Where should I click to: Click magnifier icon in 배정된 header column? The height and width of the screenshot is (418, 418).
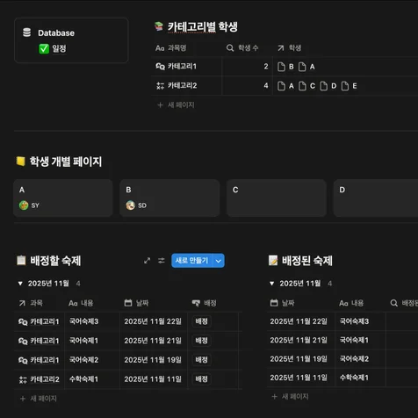click(x=394, y=303)
